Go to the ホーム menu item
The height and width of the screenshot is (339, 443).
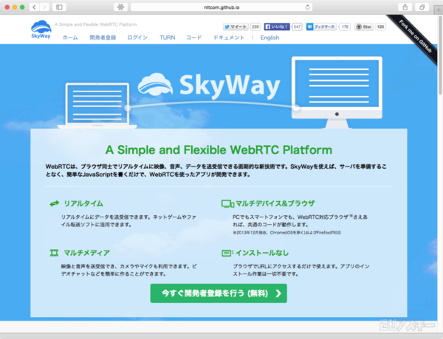pyautogui.click(x=70, y=38)
